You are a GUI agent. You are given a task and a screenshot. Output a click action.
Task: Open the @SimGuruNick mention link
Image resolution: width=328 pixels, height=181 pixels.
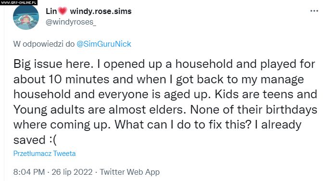104,44
